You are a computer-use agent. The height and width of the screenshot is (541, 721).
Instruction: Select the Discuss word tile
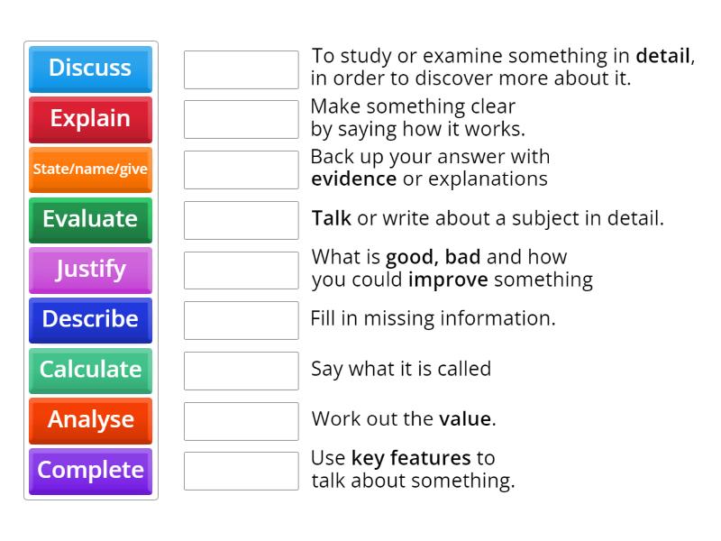(89, 68)
